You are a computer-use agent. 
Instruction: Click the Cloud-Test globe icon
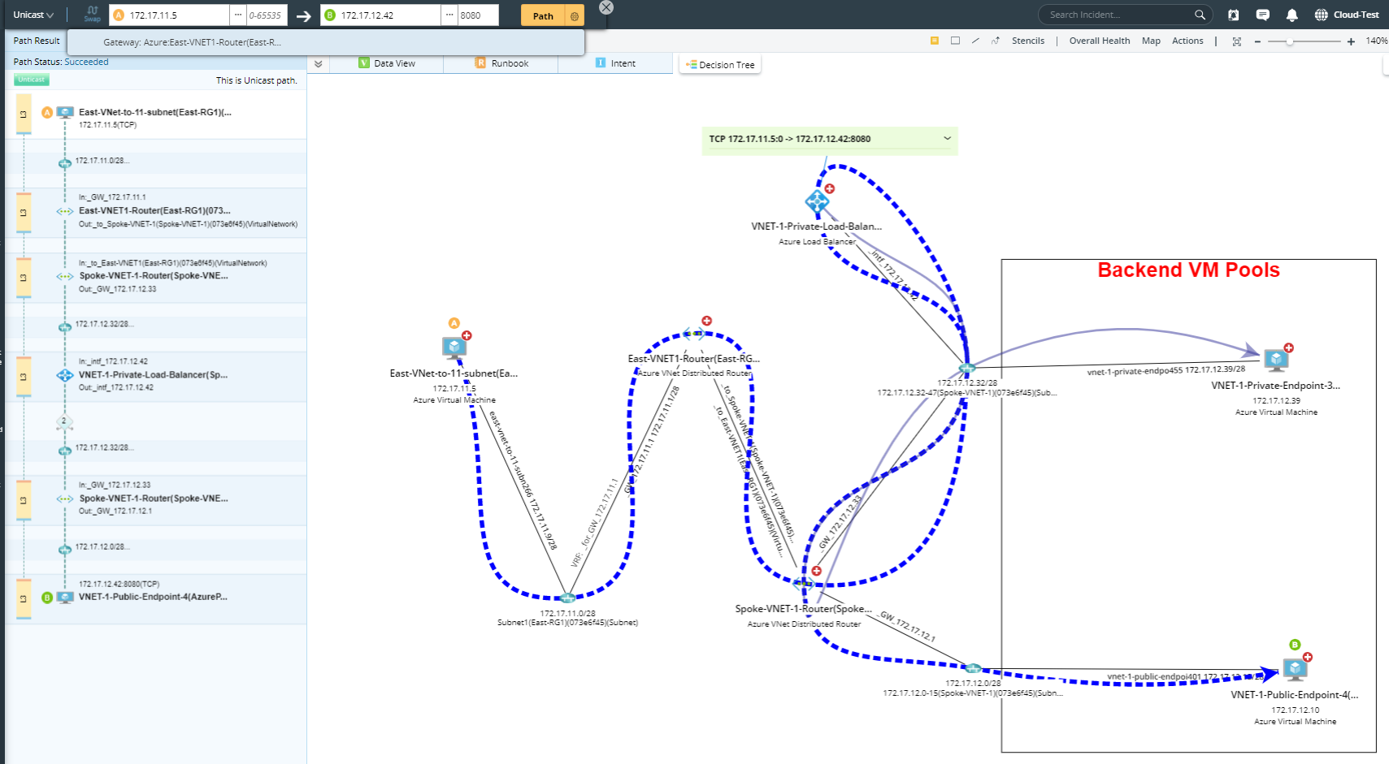[1321, 14]
